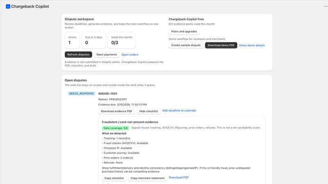
Task: Copy the merchant statement
Action: point(148,178)
